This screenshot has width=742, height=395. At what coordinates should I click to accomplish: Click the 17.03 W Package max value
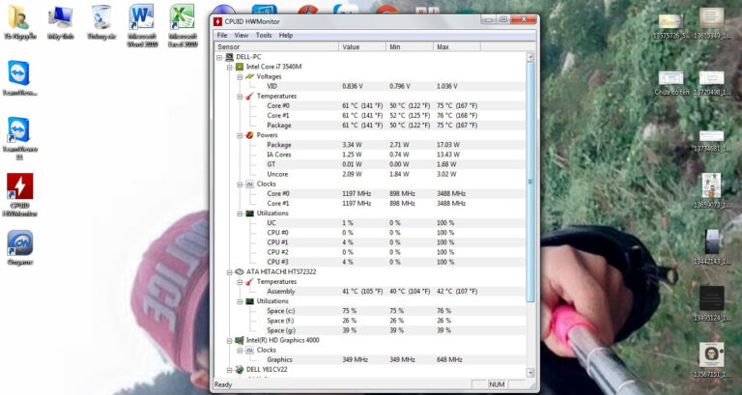pos(447,145)
